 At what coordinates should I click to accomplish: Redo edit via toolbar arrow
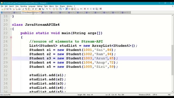click(x=36, y=9)
